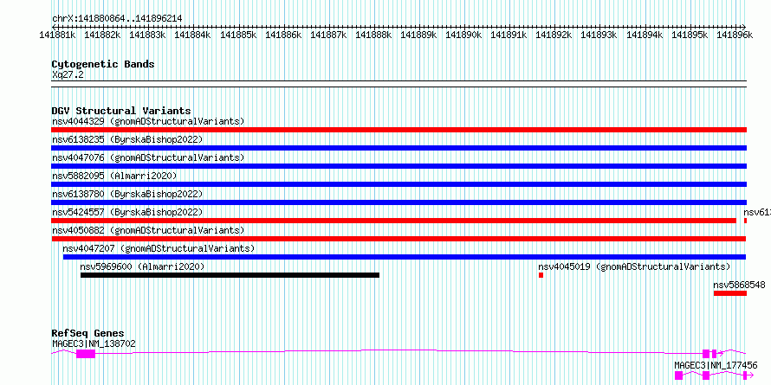Click the 141883k ruler tick label
This screenshot has width=771, height=385.
point(147,35)
